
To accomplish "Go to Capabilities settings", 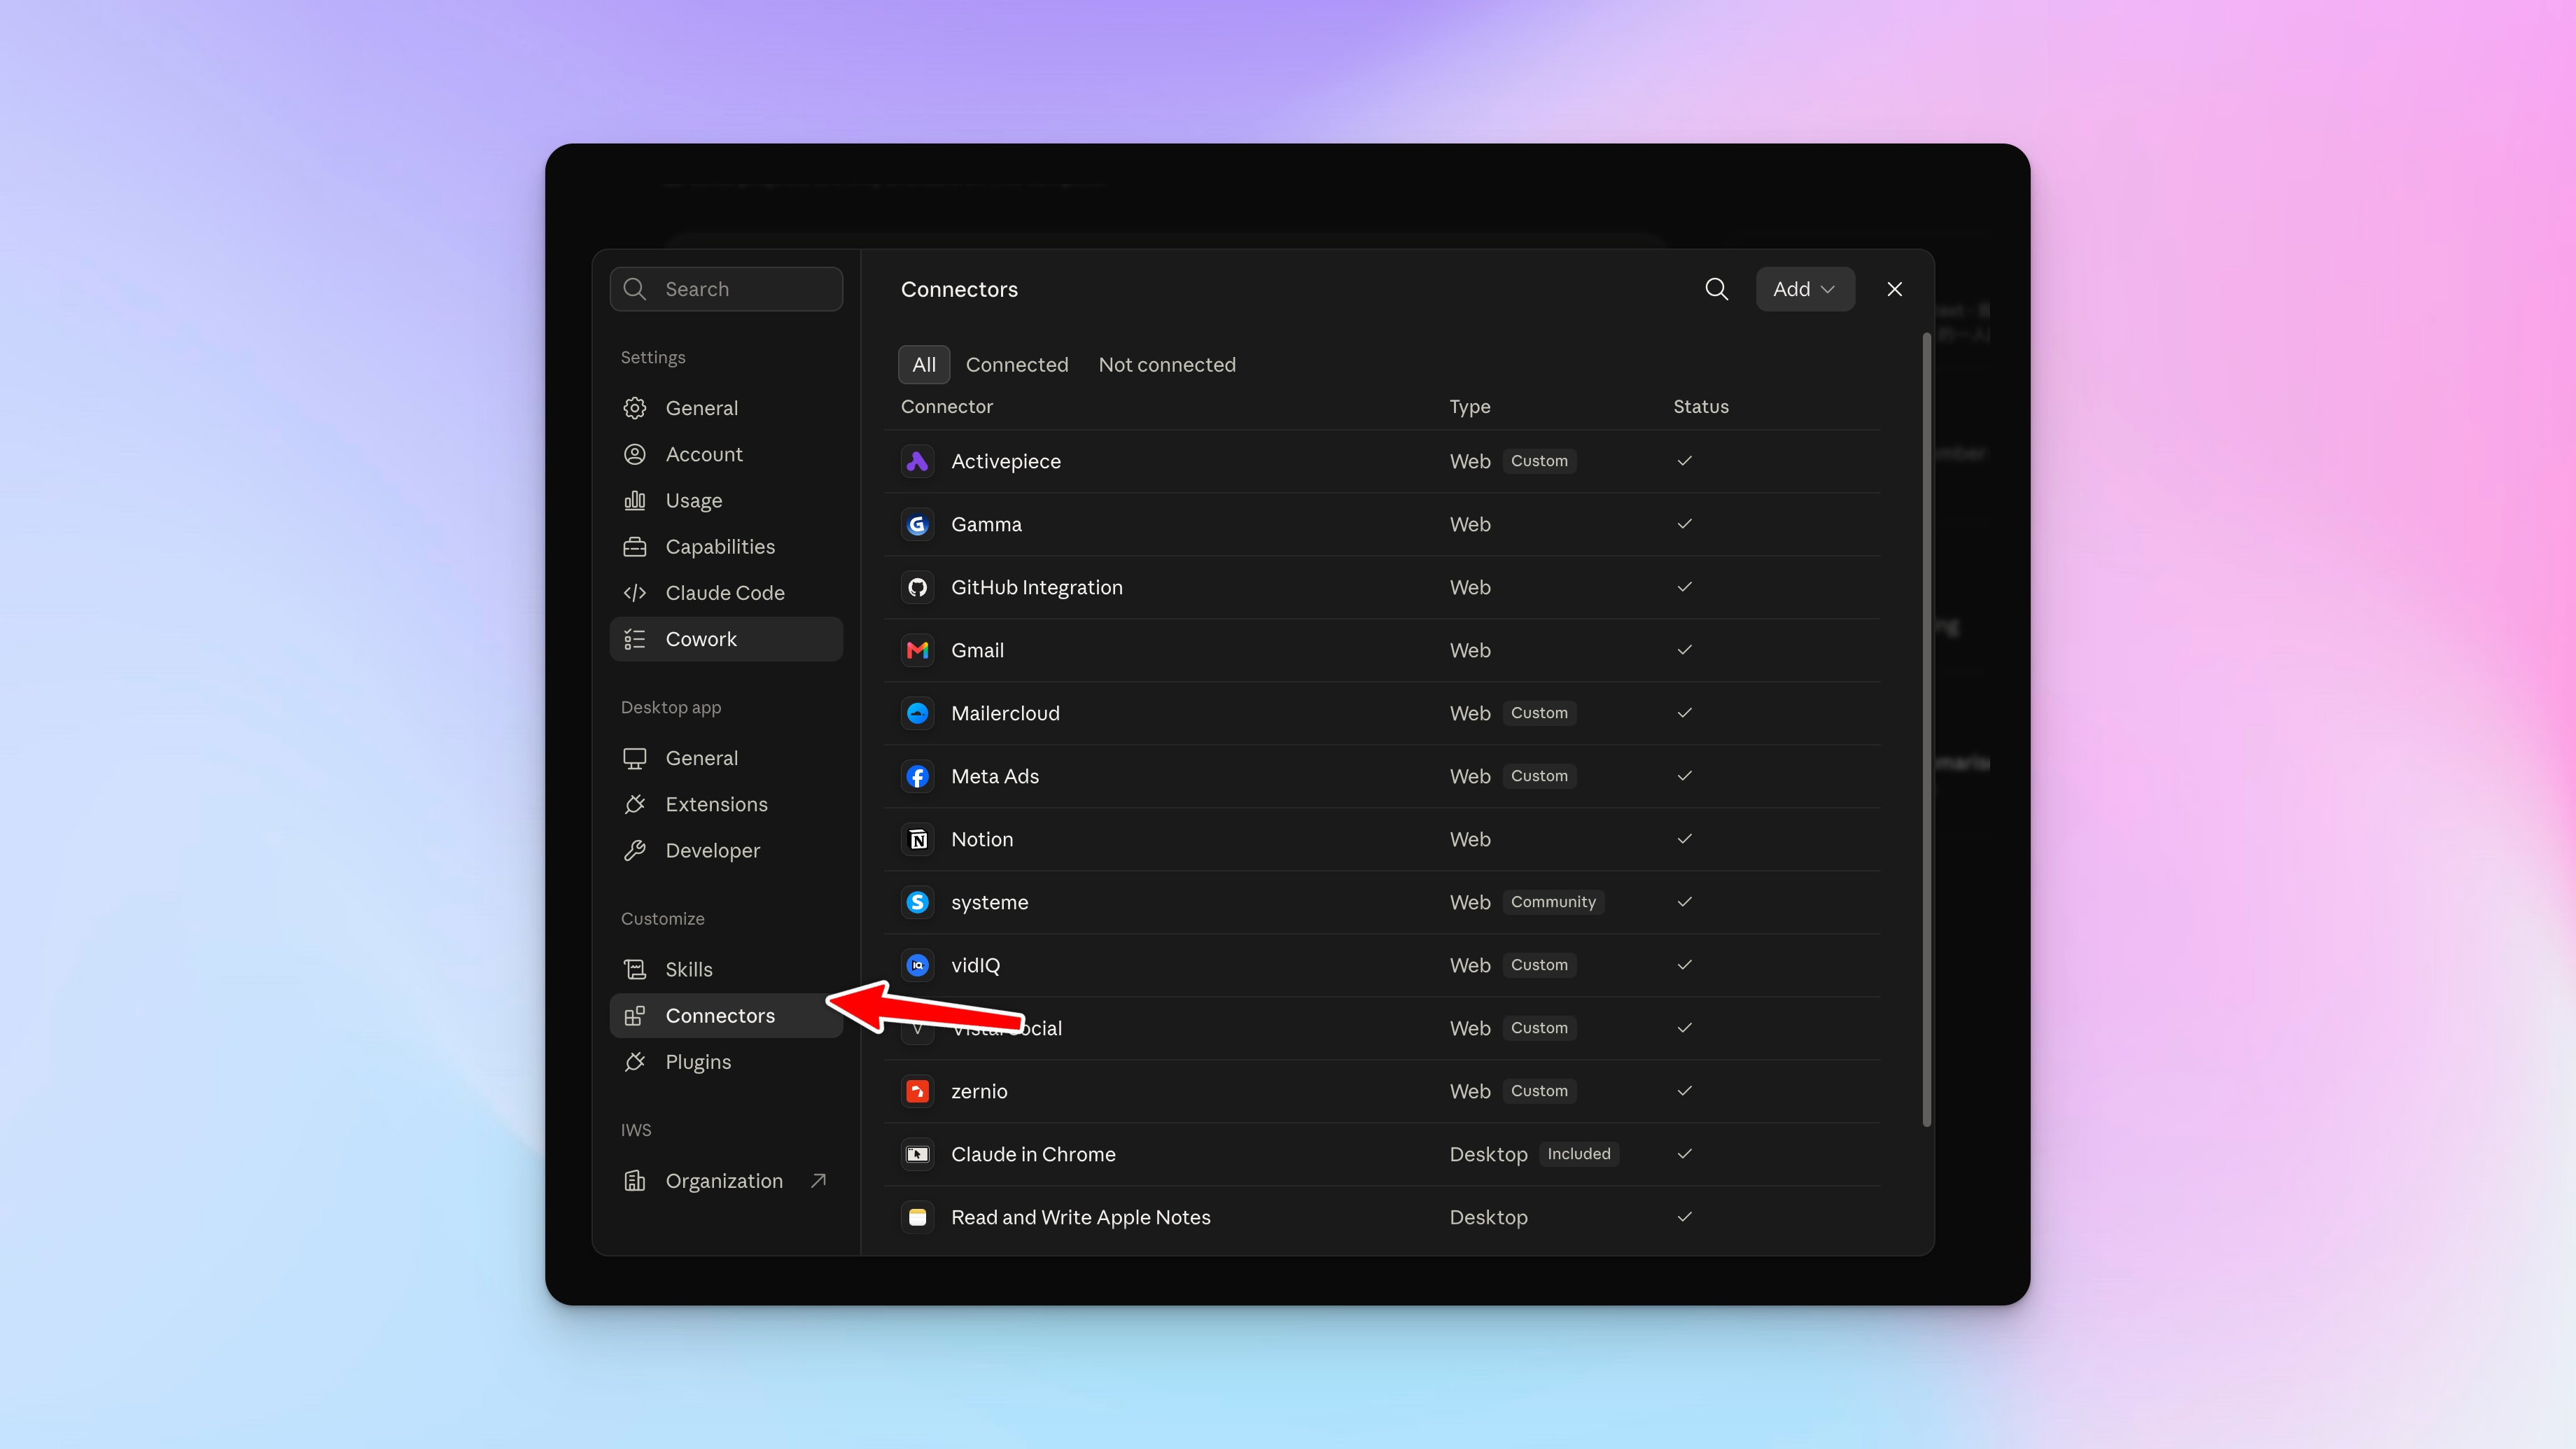I will click(x=726, y=547).
